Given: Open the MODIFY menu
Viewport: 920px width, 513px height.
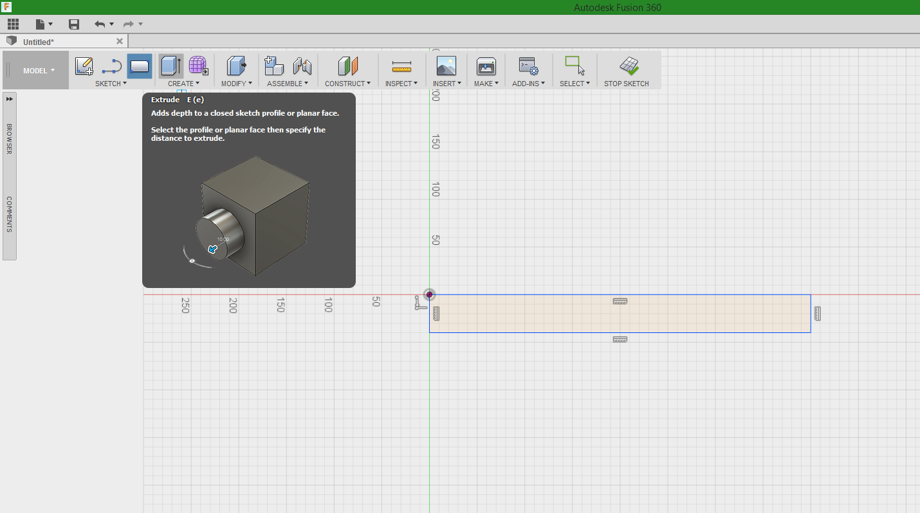Looking at the screenshot, I should [237, 84].
